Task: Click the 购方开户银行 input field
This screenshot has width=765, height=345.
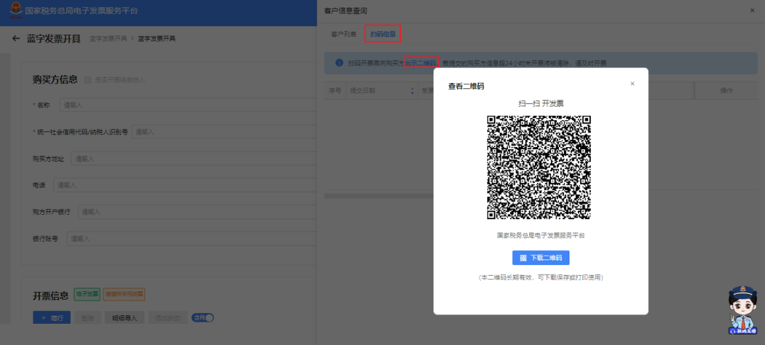Action: tap(198, 211)
